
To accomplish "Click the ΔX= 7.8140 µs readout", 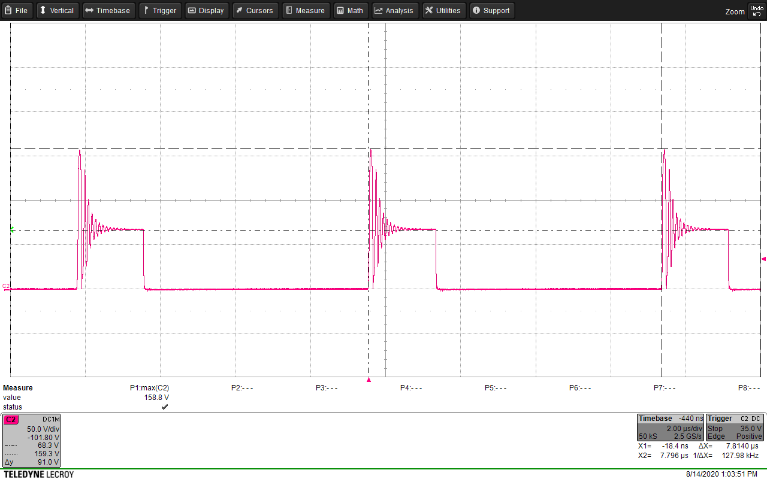I will [730, 446].
